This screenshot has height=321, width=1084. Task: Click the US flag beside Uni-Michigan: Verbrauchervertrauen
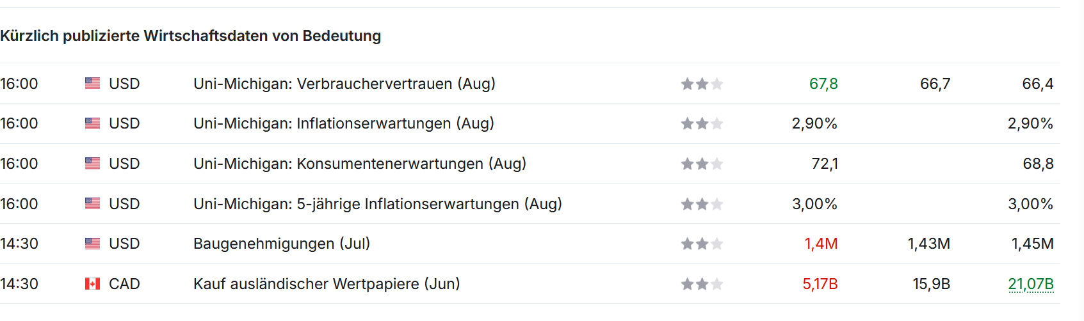(92, 83)
